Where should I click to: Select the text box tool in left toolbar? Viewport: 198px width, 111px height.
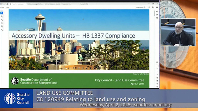(x=2, y=27)
